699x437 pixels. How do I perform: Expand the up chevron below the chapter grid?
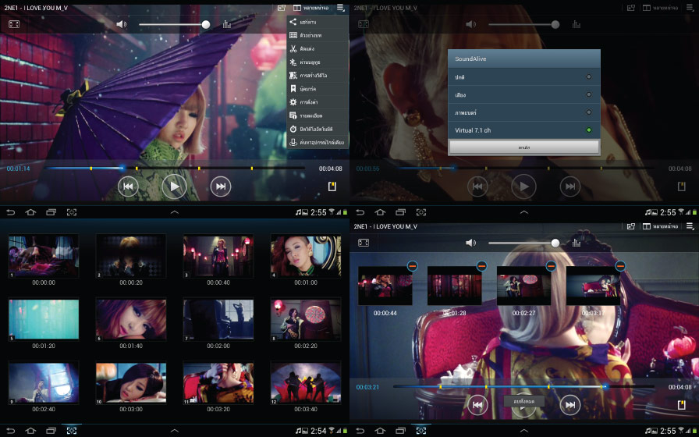pos(175,431)
